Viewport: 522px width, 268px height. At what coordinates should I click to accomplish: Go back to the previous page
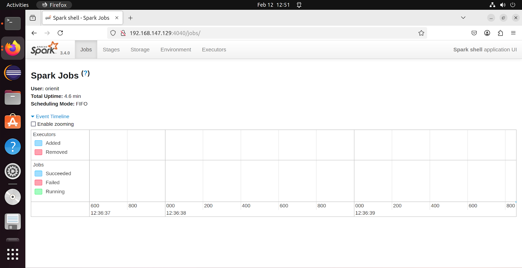point(34,33)
